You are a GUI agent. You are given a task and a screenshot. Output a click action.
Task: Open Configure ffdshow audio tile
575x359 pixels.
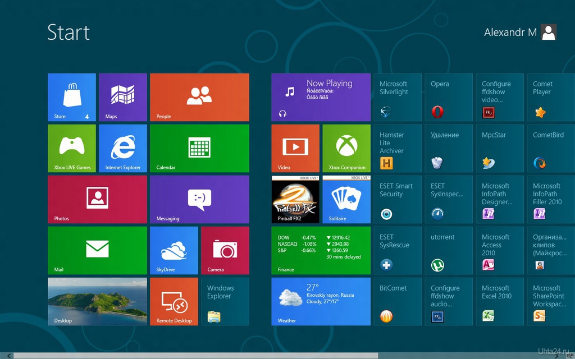(449, 301)
